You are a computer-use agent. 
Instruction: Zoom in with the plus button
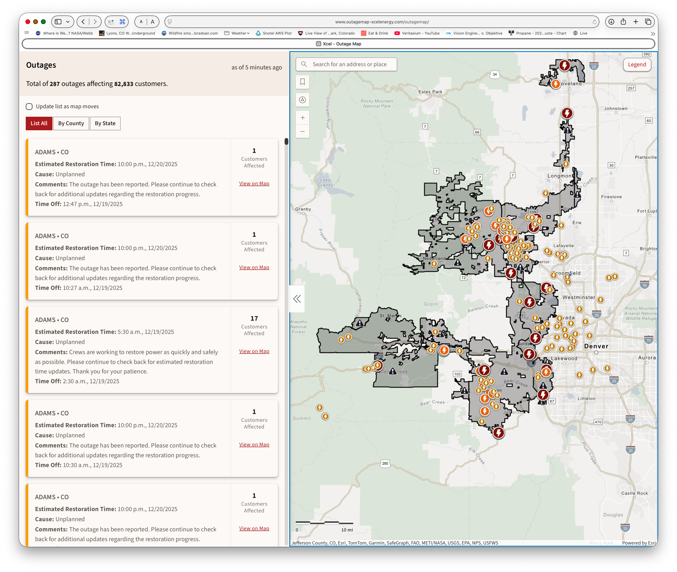pos(302,118)
